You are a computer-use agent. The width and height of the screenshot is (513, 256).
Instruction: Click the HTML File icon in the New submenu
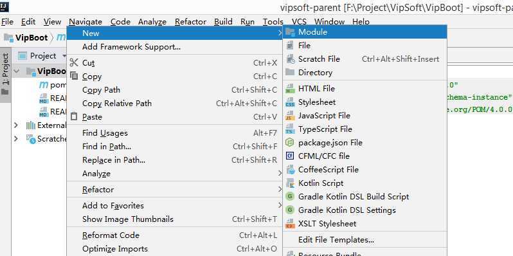(290, 89)
